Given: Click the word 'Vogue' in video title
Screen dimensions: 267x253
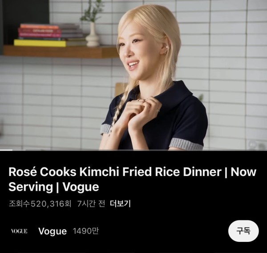Looking at the screenshot, I should click(x=81, y=187).
